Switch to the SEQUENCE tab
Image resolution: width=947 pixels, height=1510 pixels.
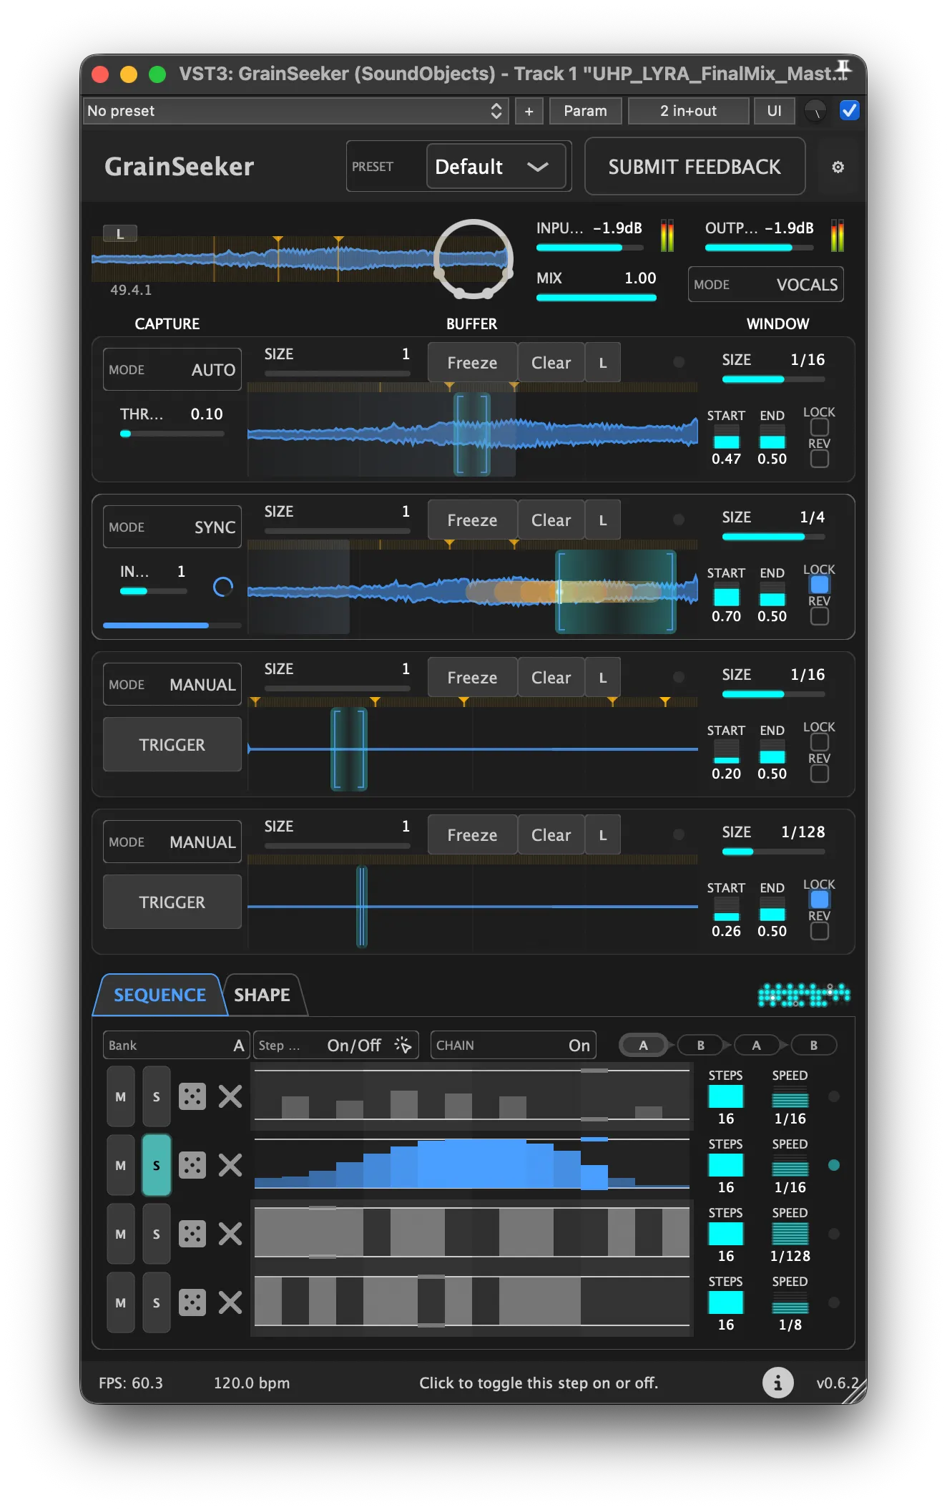coord(160,995)
